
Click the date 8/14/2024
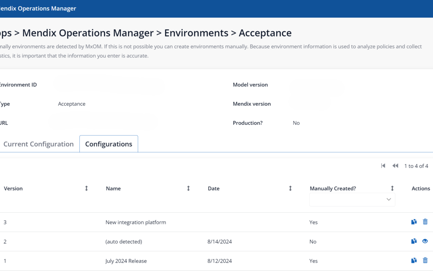[x=220, y=242]
